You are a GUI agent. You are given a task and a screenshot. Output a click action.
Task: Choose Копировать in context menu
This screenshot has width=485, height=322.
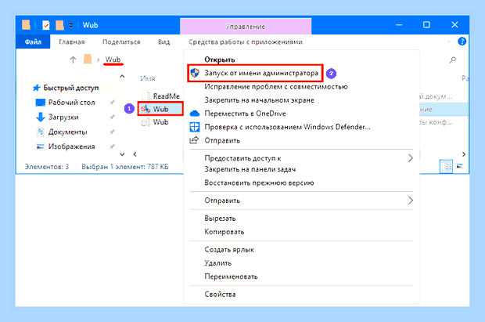302,232
